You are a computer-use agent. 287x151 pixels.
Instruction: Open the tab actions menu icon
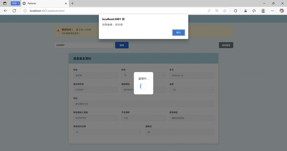(x=5, y=3)
